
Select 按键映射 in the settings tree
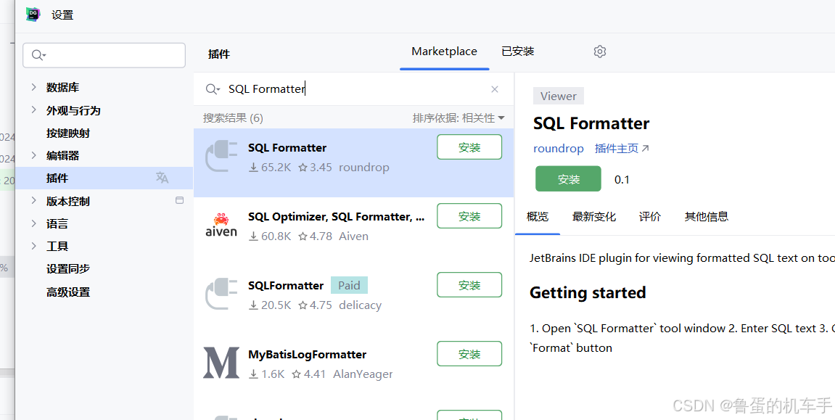pyautogui.click(x=68, y=133)
